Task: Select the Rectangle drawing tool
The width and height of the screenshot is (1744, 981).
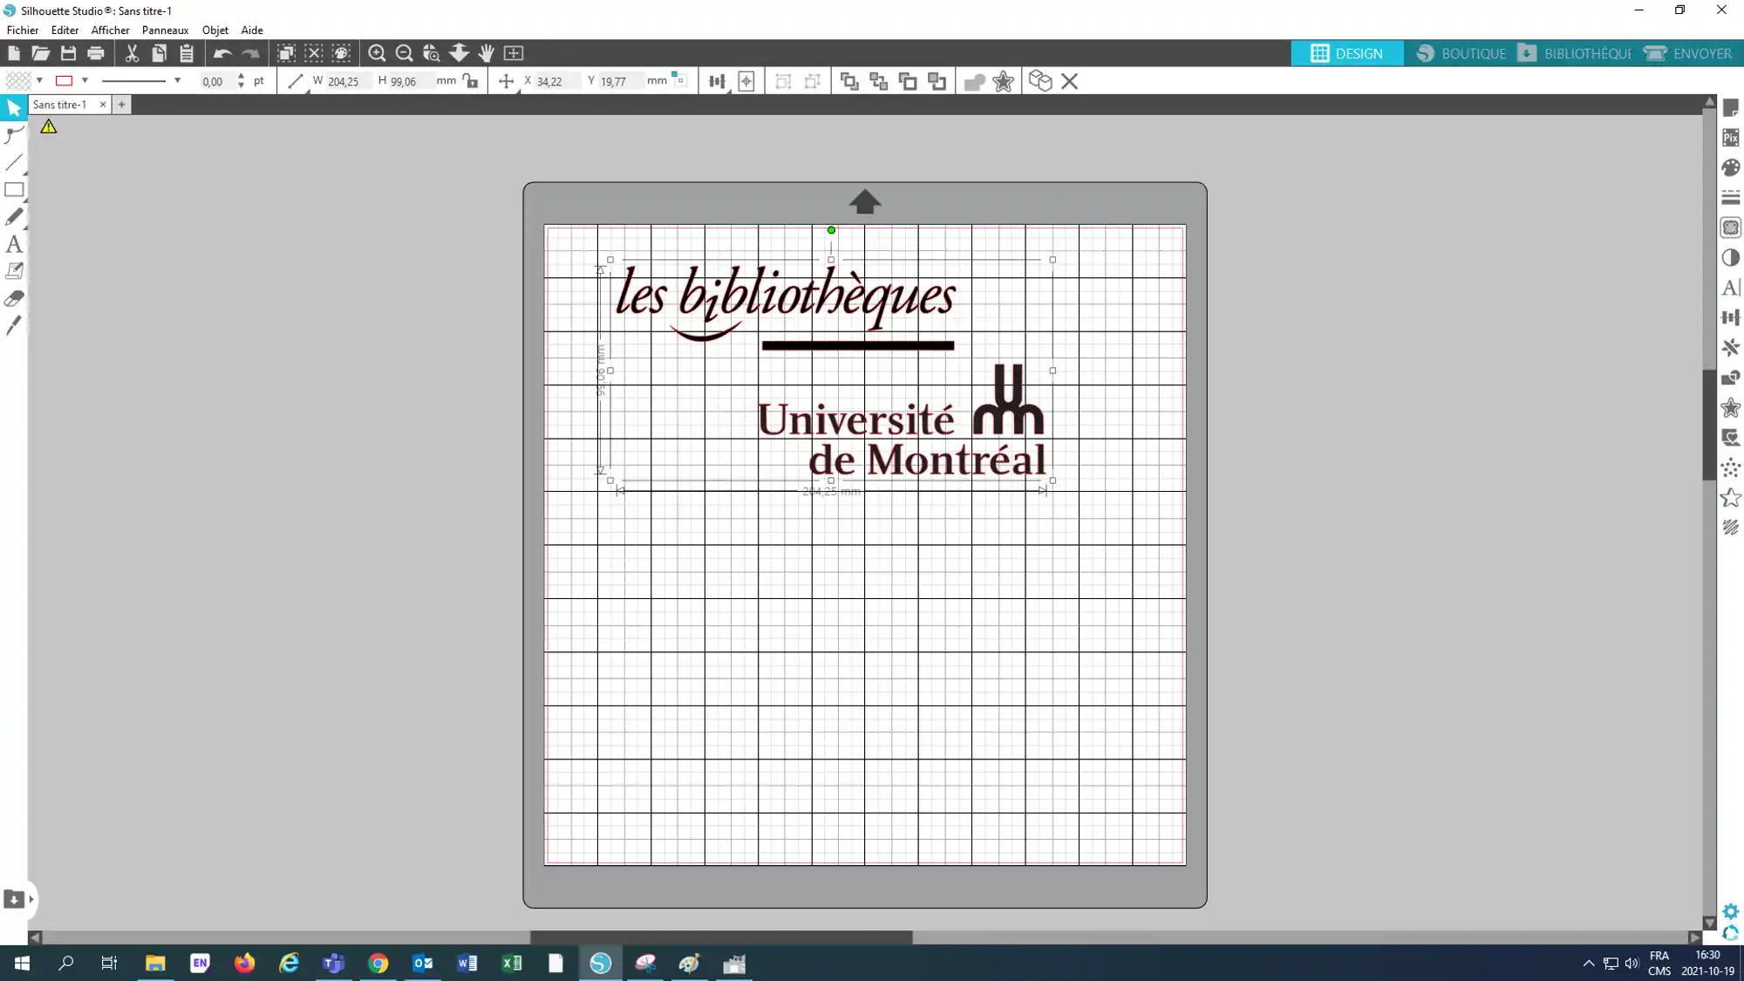Action: (14, 189)
